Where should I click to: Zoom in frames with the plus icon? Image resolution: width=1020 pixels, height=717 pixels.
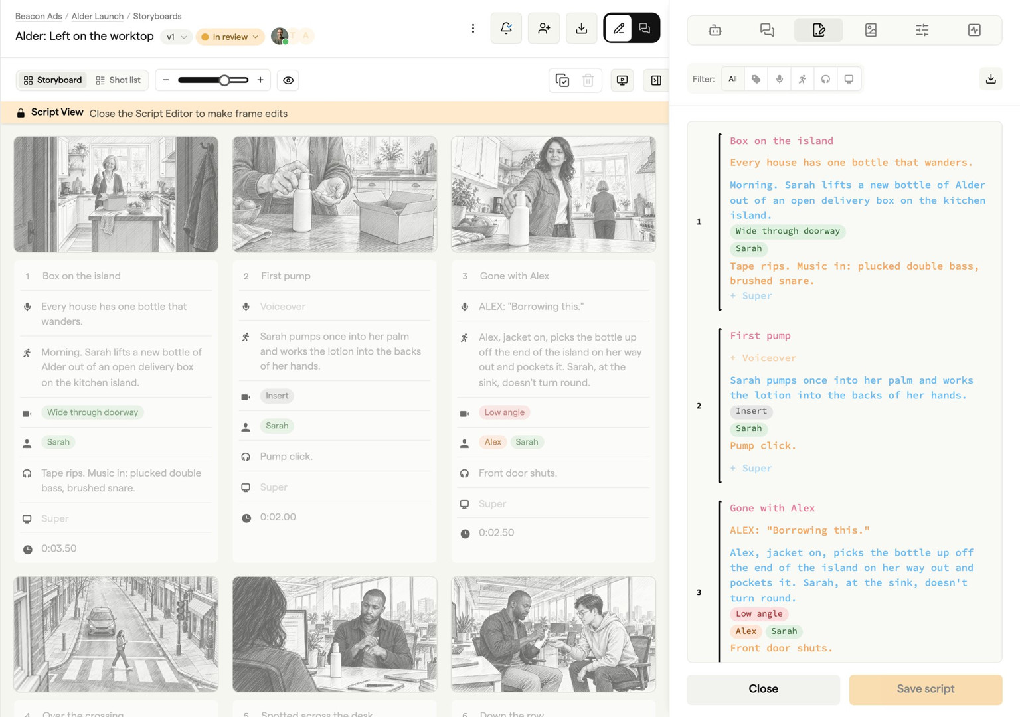pos(260,80)
